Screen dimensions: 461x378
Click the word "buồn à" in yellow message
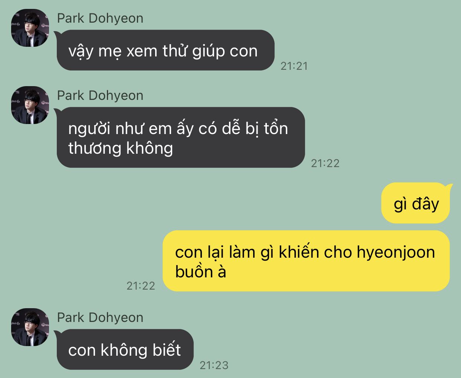[x=201, y=272]
